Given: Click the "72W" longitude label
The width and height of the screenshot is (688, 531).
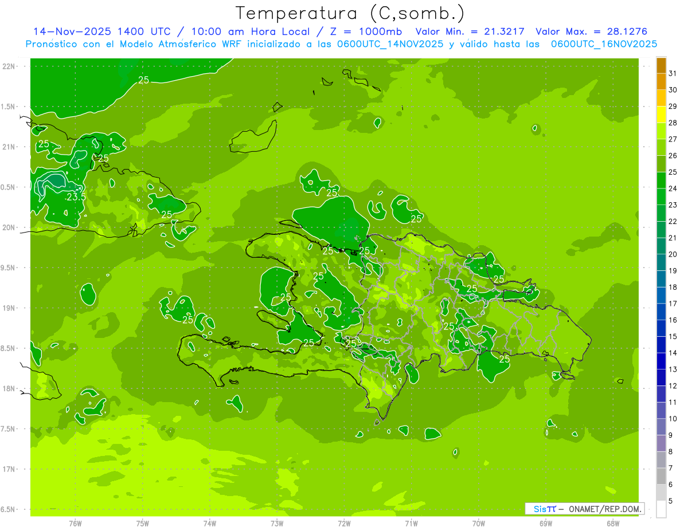Looking at the screenshot, I should pyautogui.click(x=344, y=524).
